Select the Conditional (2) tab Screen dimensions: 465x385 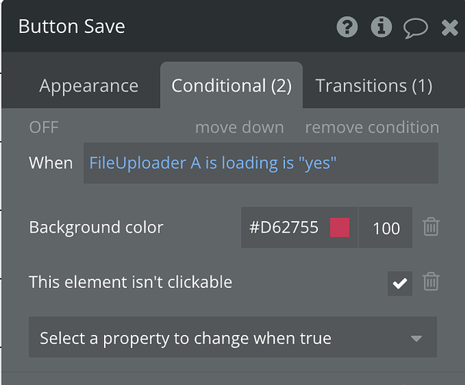(x=231, y=85)
